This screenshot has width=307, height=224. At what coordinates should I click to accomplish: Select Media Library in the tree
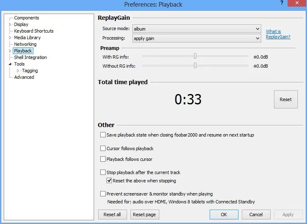click(27, 38)
